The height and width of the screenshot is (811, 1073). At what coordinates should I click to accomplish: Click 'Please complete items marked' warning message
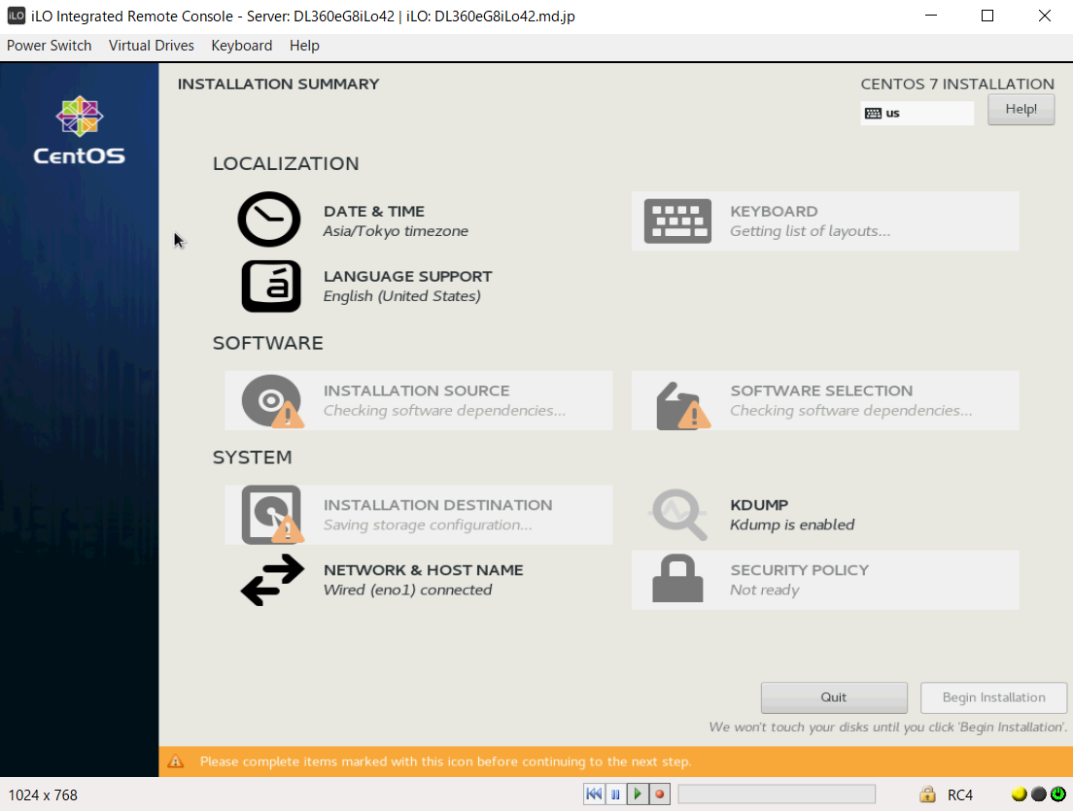[x=445, y=761]
